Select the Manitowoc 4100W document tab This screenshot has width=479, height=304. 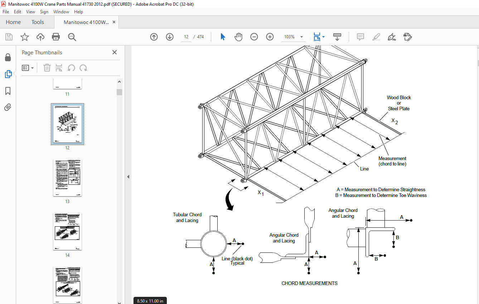pos(86,22)
